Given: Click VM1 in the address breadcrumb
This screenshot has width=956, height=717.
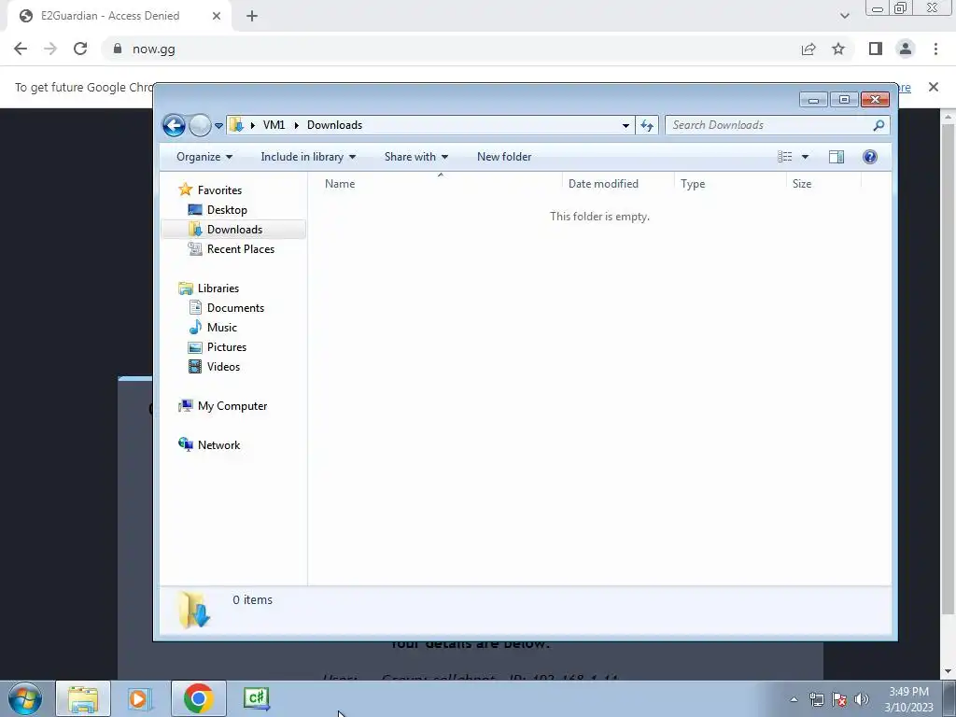Looking at the screenshot, I should pyautogui.click(x=274, y=125).
